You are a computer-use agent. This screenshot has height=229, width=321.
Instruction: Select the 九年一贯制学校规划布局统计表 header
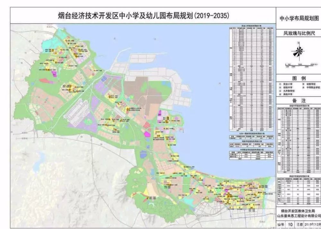click(x=252, y=133)
